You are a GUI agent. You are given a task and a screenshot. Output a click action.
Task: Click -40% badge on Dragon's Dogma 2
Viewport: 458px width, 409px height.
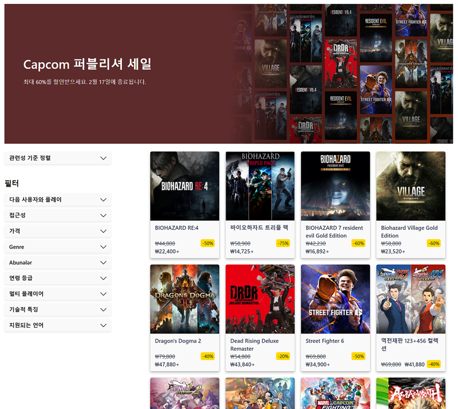[208, 356]
